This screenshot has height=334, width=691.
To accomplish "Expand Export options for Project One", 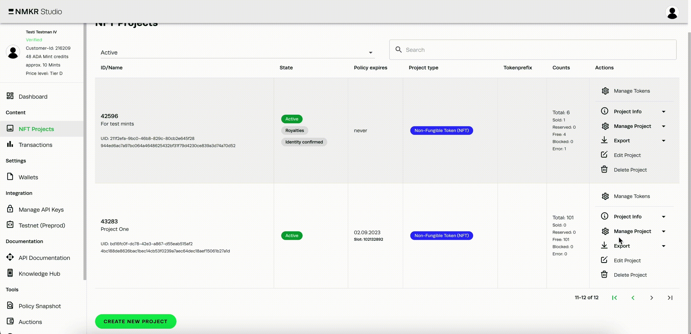I will click(x=663, y=246).
